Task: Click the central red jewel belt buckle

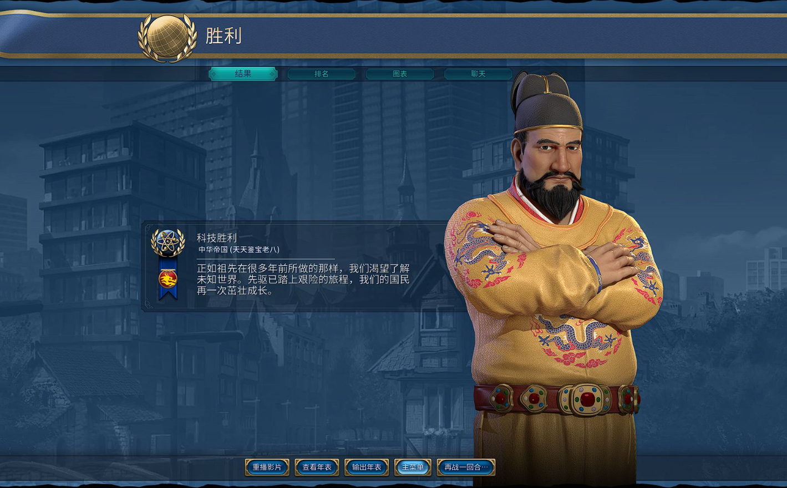Action: tap(587, 399)
